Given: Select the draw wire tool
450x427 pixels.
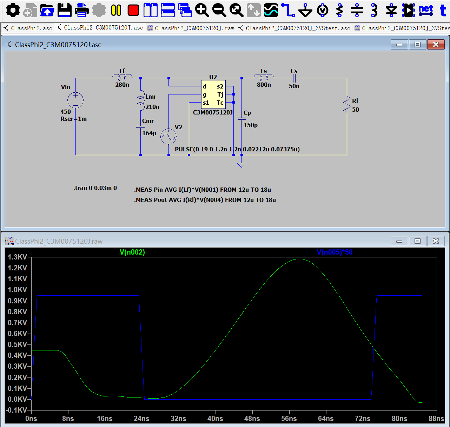Looking at the screenshot, I should [x=288, y=11].
